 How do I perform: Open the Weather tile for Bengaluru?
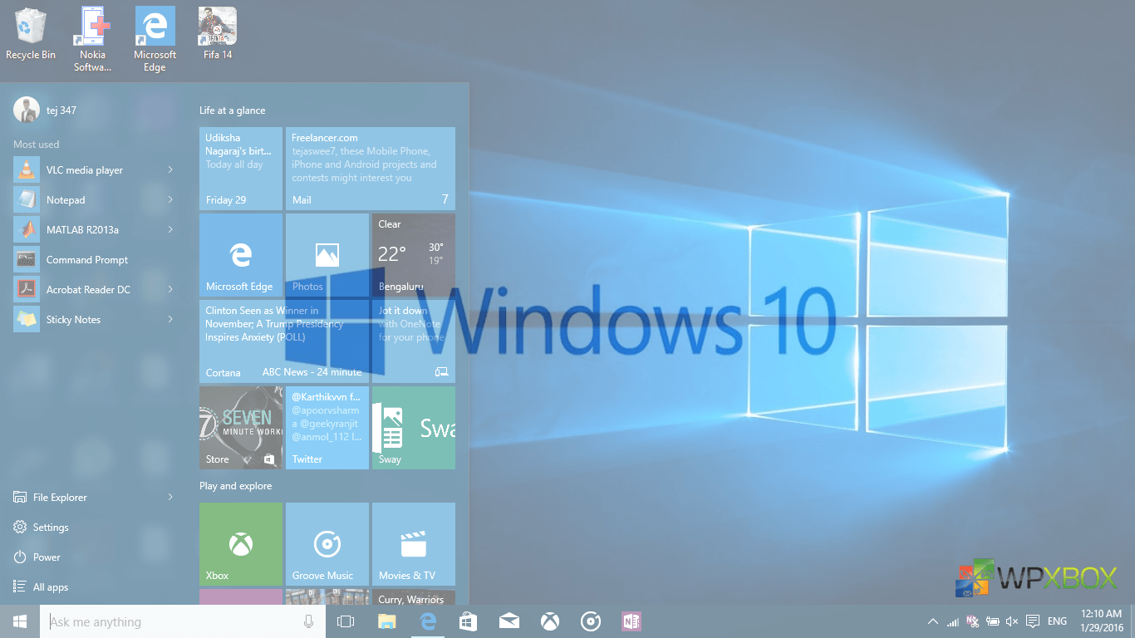point(414,255)
